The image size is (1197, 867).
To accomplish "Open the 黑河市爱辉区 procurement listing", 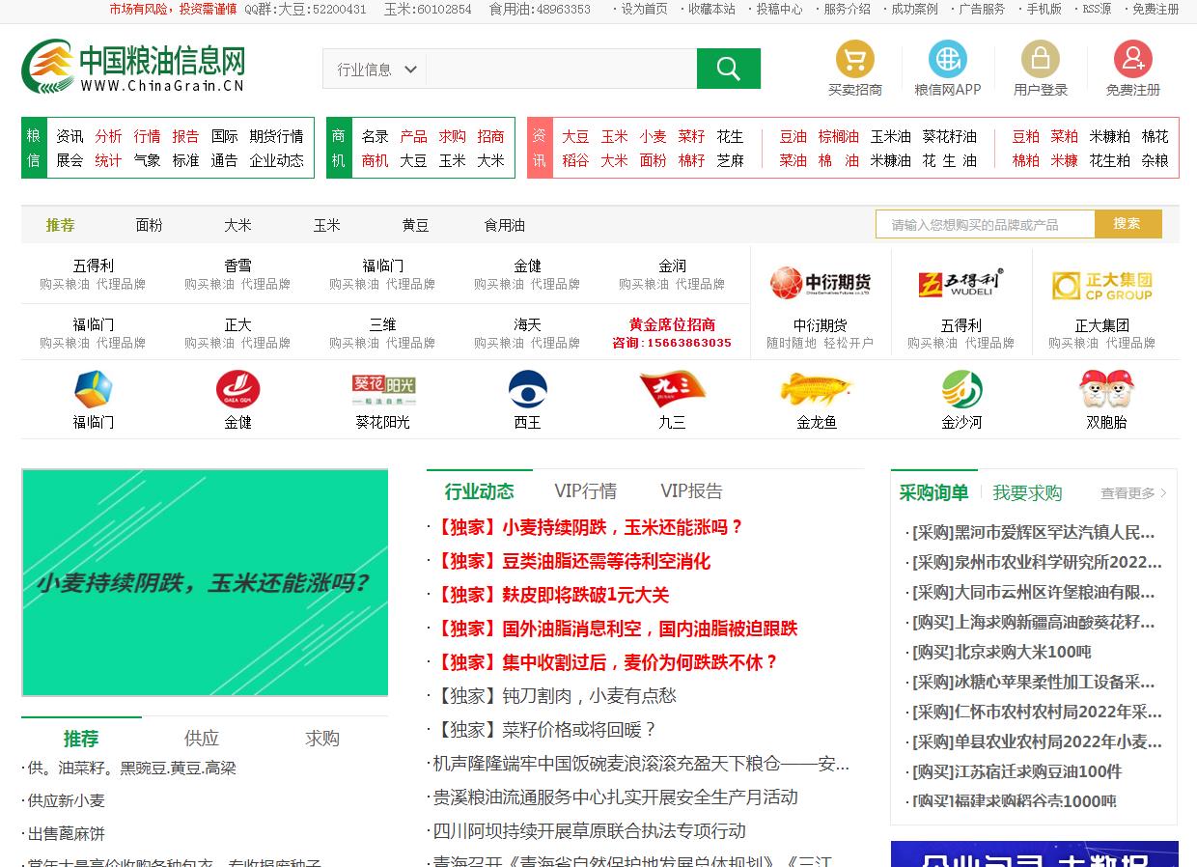I will pos(1033,532).
